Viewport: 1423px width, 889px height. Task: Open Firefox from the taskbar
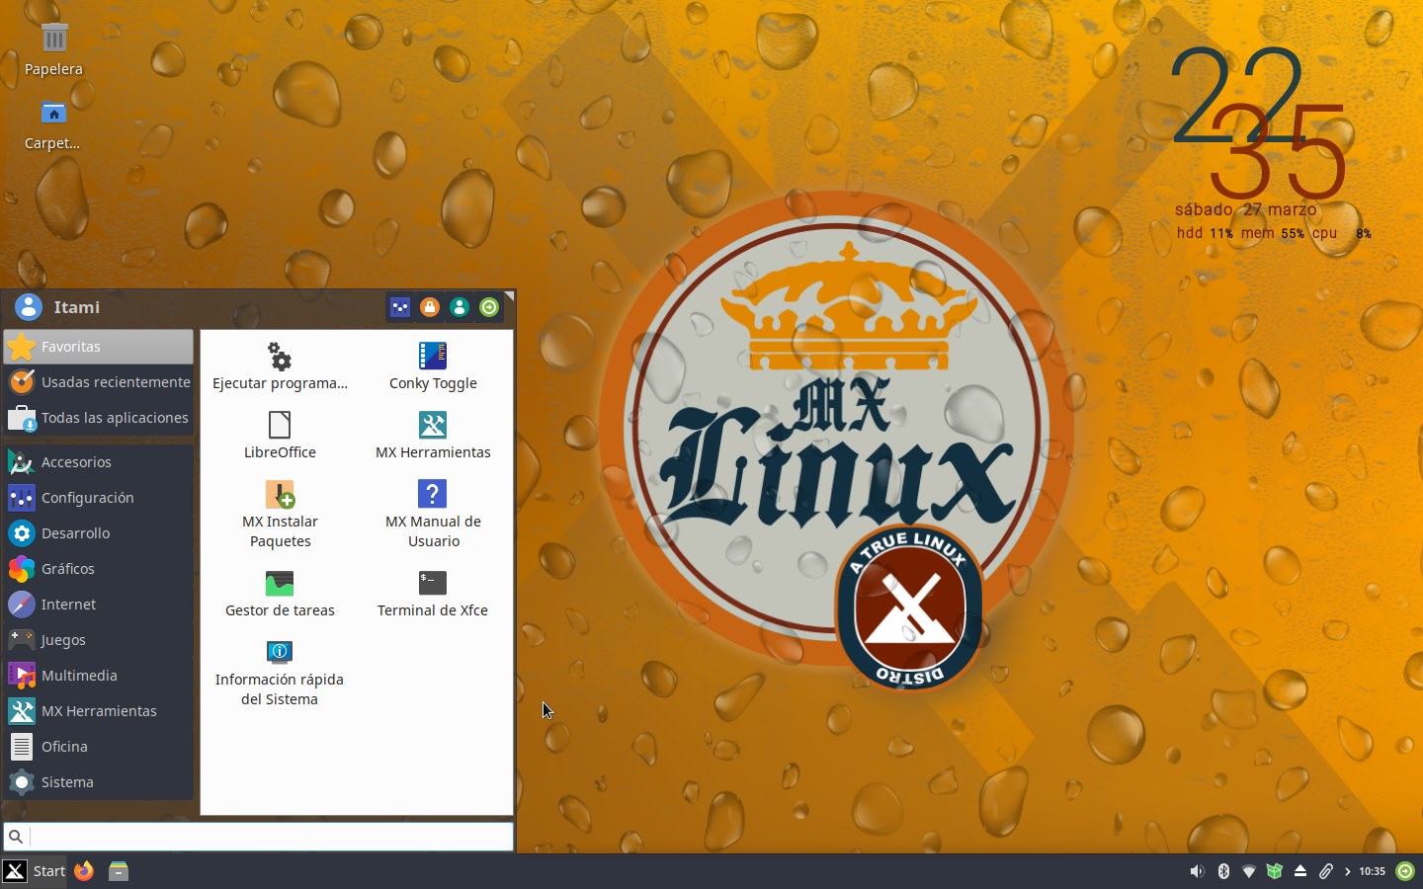pyautogui.click(x=84, y=871)
